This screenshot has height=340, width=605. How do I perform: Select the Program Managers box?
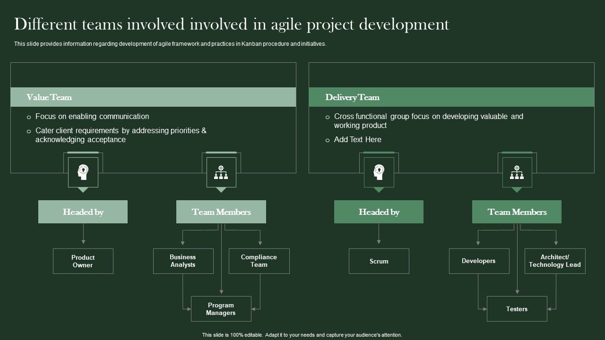[x=221, y=309]
